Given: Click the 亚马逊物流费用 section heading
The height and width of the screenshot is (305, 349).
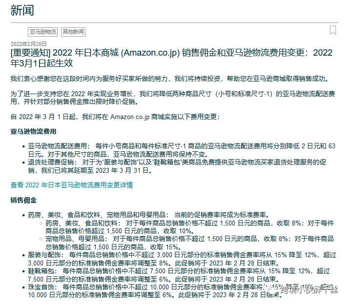Looking at the screenshot, I should 33,132.
